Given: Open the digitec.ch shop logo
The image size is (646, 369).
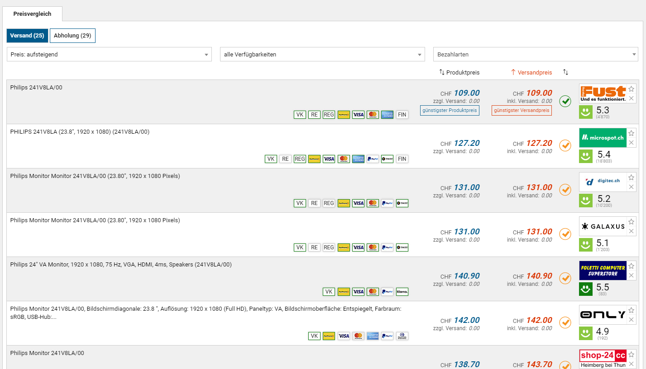Looking at the screenshot, I should coord(603,182).
